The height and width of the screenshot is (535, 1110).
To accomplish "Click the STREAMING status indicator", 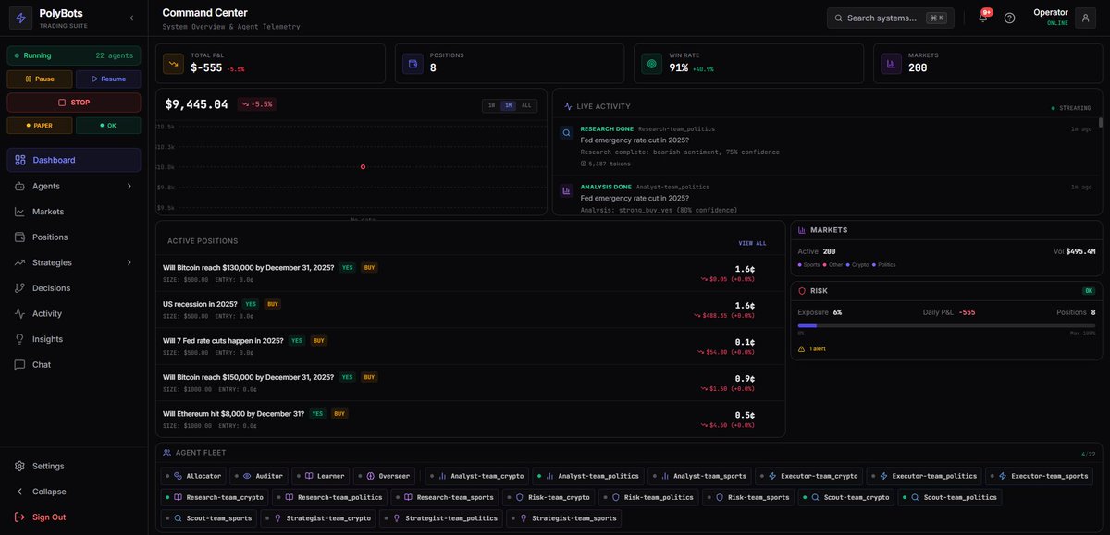I will [x=1071, y=108].
